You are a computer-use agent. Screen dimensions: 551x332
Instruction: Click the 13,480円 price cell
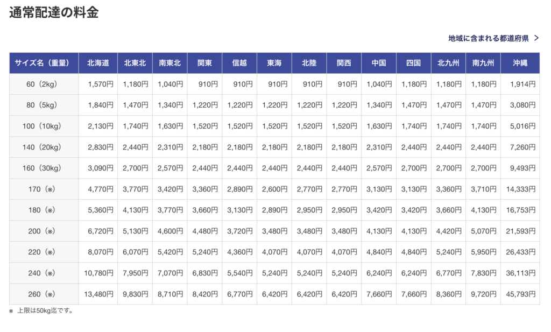98,294
